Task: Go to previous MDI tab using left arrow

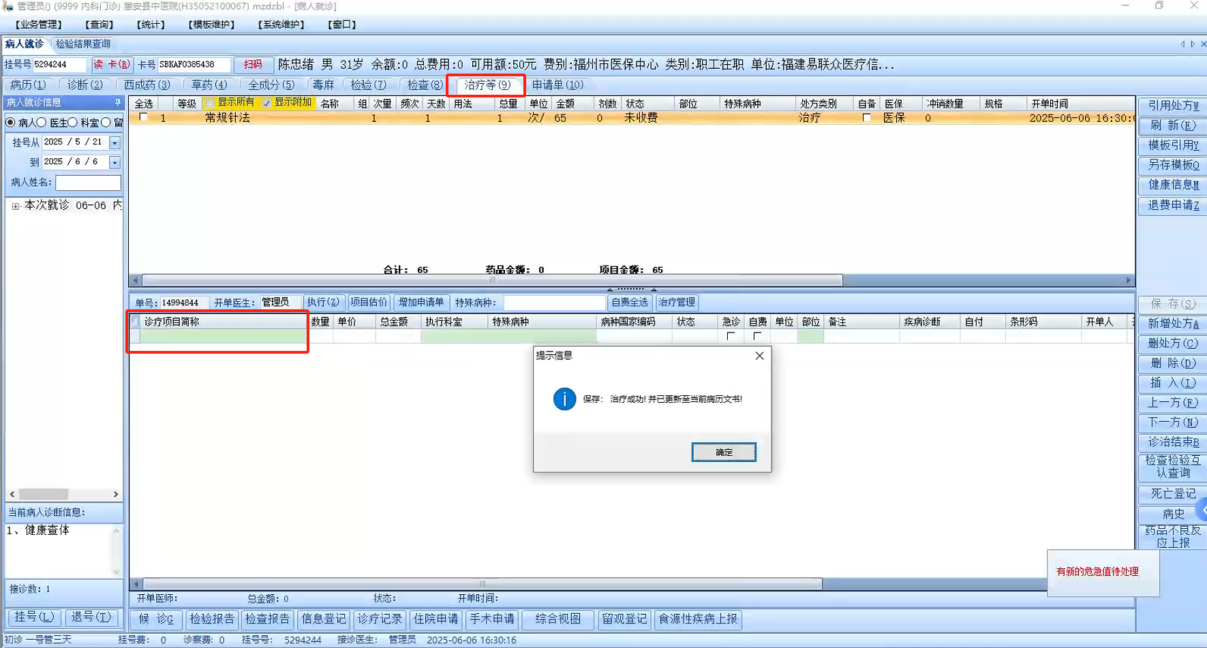Action: tap(1182, 44)
